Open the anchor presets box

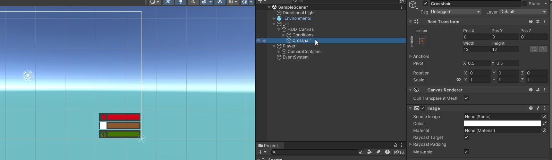tap(422, 41)
